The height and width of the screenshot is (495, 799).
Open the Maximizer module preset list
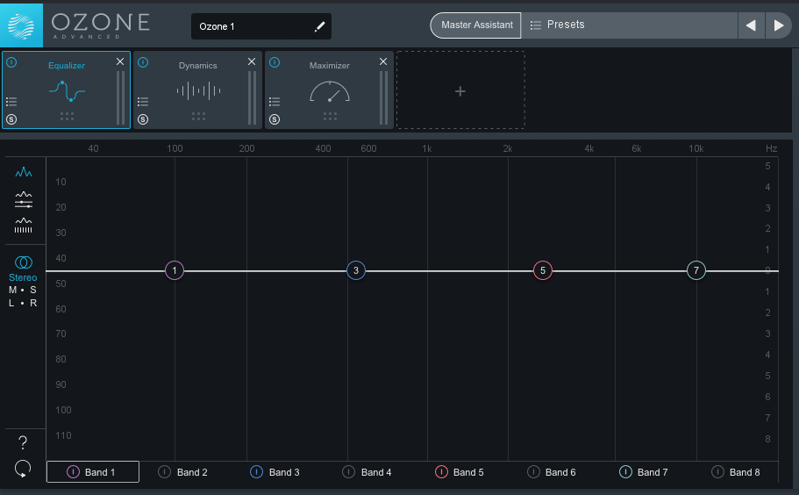[x=275, y=102]
